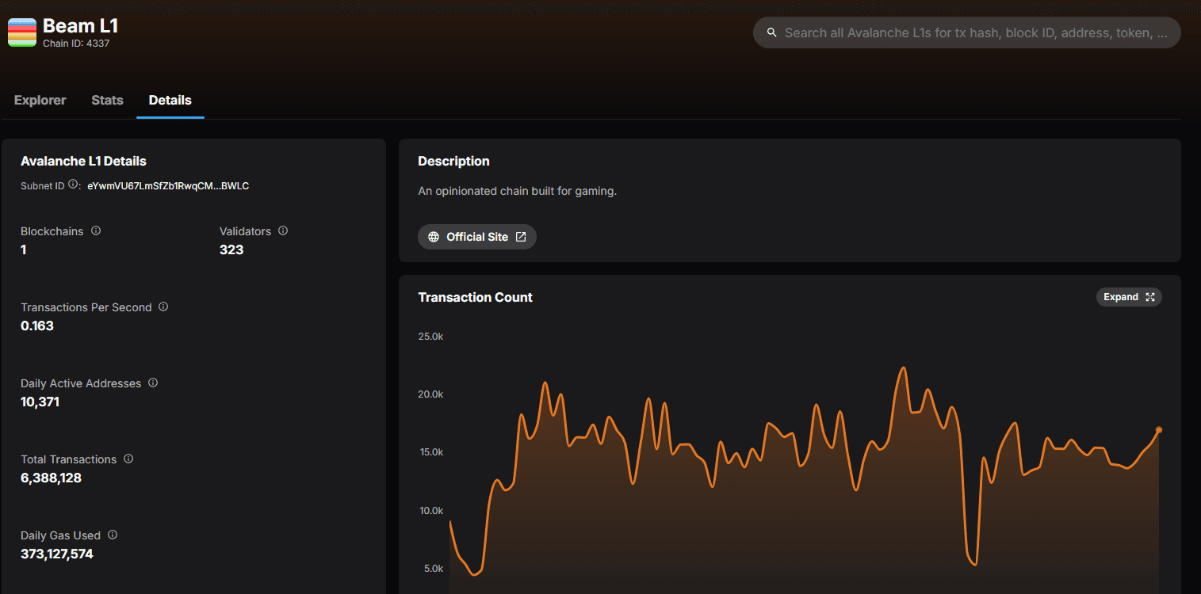Click Daily Gas Used value 373,127,574
1201x594 pixels.
pos(57,554)
